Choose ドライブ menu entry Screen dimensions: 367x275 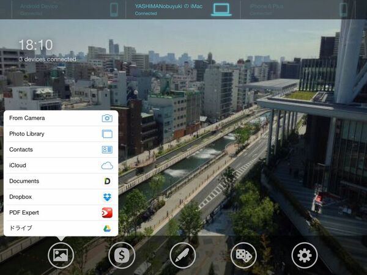click(x=61, y=228)
